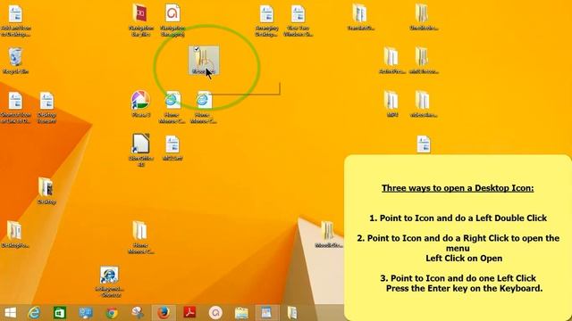Select the Picasa 3 desktop shortcut
This screenshot has height=321, width=572.
click(x=140, y=103)
